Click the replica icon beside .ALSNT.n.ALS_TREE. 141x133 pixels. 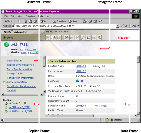point(6,107)
